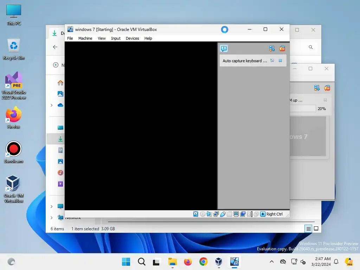Click the USB devices status bar icon
Image resolution: width=360 pixels, height=270 pixels.
(x=223, y=214)
